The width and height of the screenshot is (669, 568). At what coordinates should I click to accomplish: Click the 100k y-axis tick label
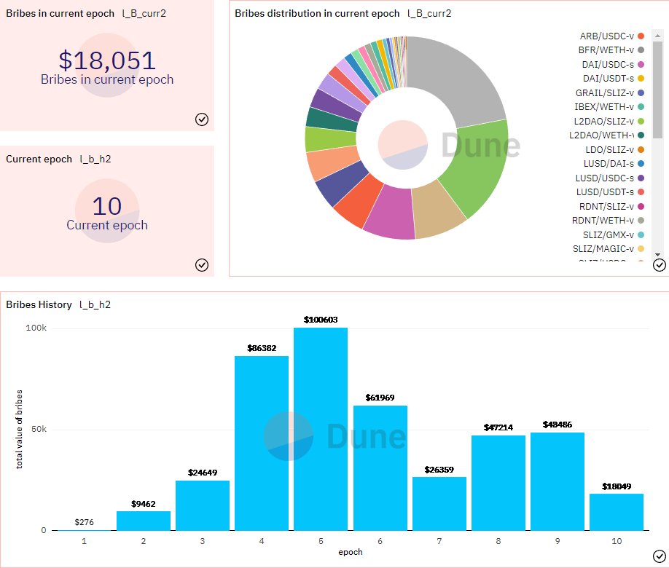click(36, 328)
